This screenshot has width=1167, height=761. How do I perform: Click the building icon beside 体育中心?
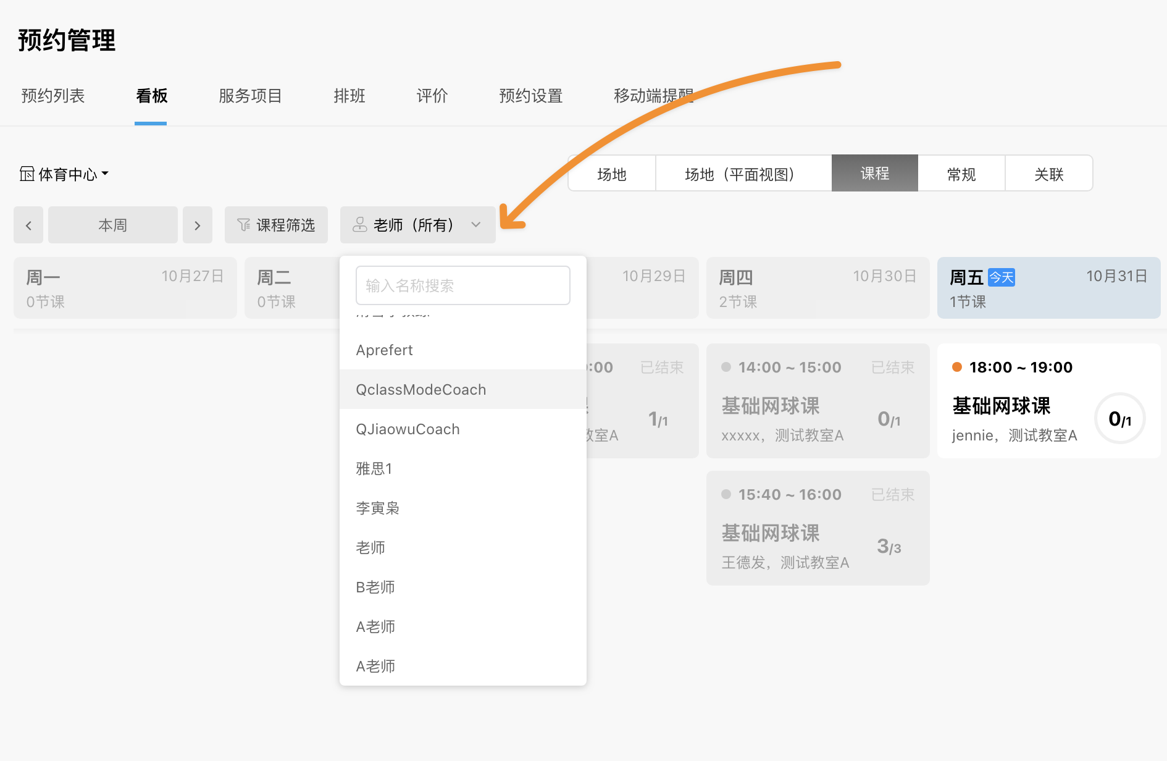(x=27, y=174)
